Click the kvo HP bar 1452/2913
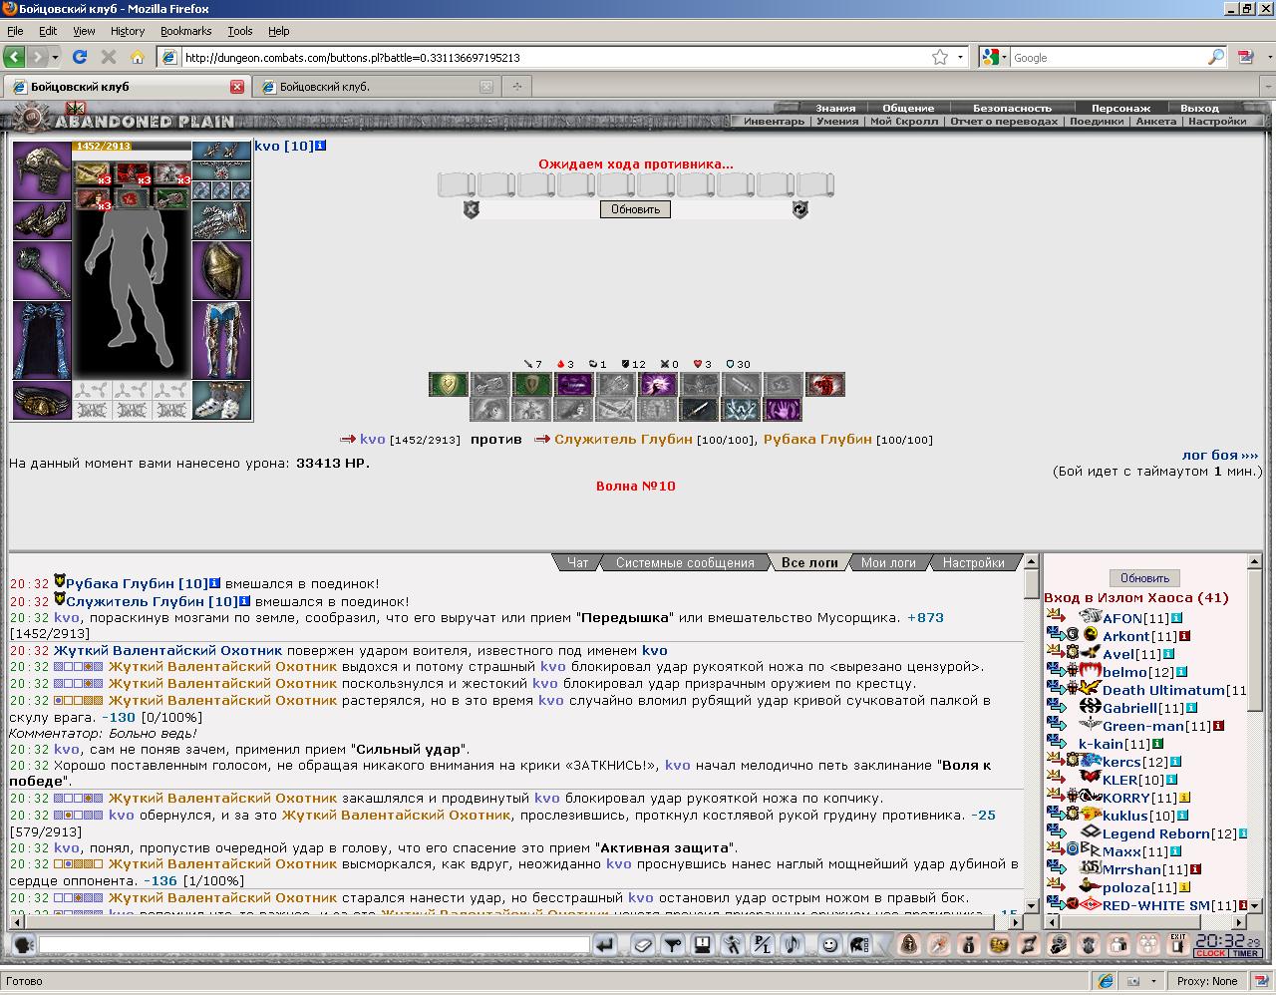Screen dimensions: 1276x995 [x=131, y=146]
